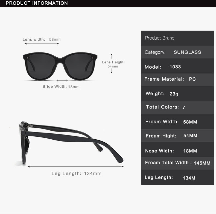This screenshot has height=214, width=216.
Task: Select the Weight 23g row
Action: tap(177, 94)
